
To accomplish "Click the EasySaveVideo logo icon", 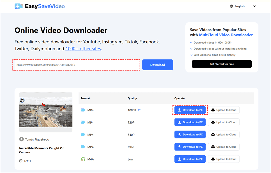I will click(18, 6).
